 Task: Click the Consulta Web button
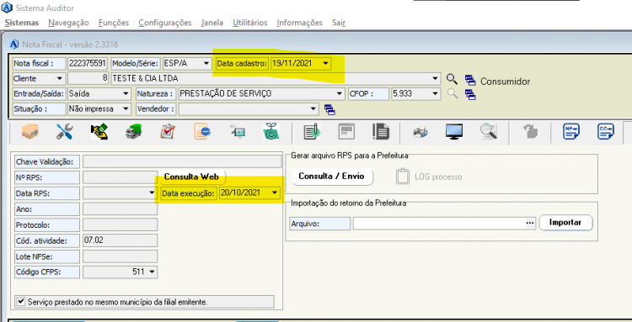pyautogui.click(x=191, y=177)
